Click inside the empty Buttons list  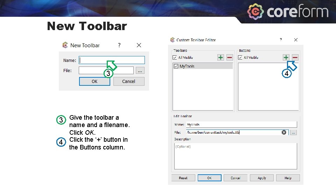coord(268,86)
